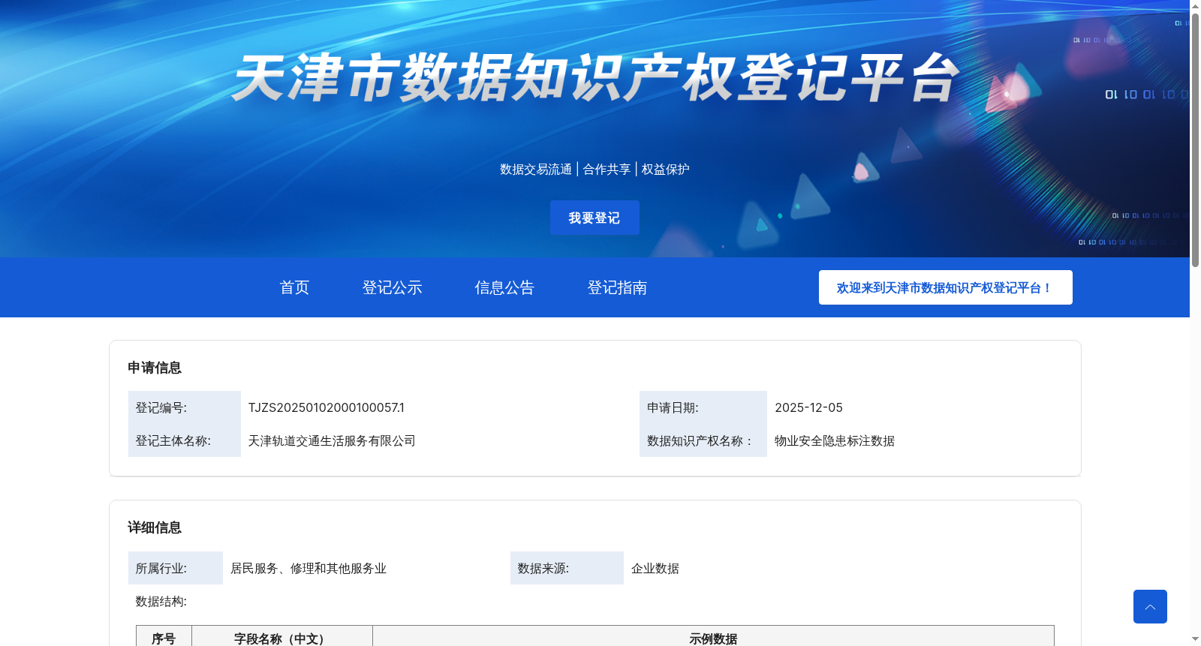This screenshot has width=1201, height=646.
Task: Click the welcome banner 欢迎来到天津市数据知识产权登记平台
Action: pos(946,287)
